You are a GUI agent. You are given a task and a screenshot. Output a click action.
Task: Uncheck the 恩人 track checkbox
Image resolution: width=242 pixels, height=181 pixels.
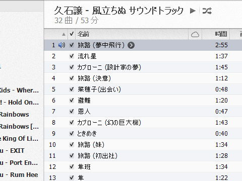pyautogui.click(x=72, y=112)
